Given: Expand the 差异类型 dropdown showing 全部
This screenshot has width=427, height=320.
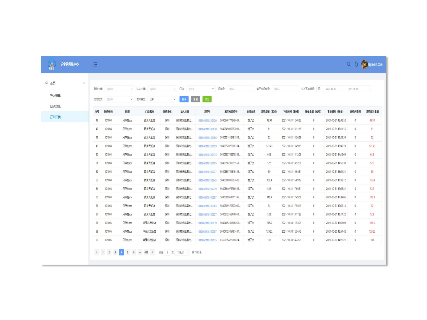Looking at the screenshot, I should coord(162,99).
